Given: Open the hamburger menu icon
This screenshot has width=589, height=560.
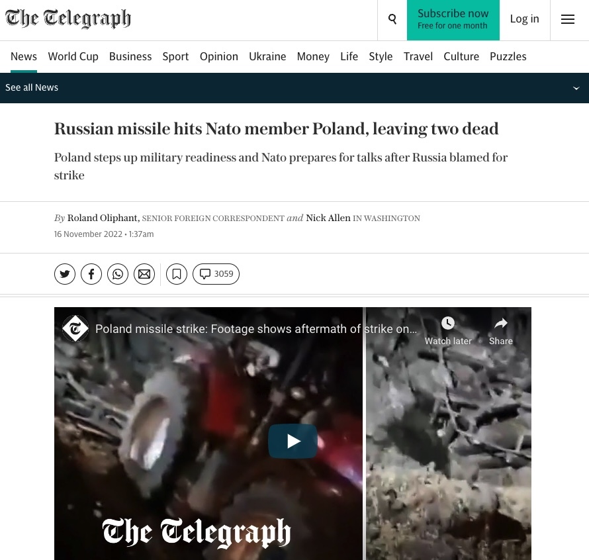Looking at the screenshot, I should (x=568, y=19).
